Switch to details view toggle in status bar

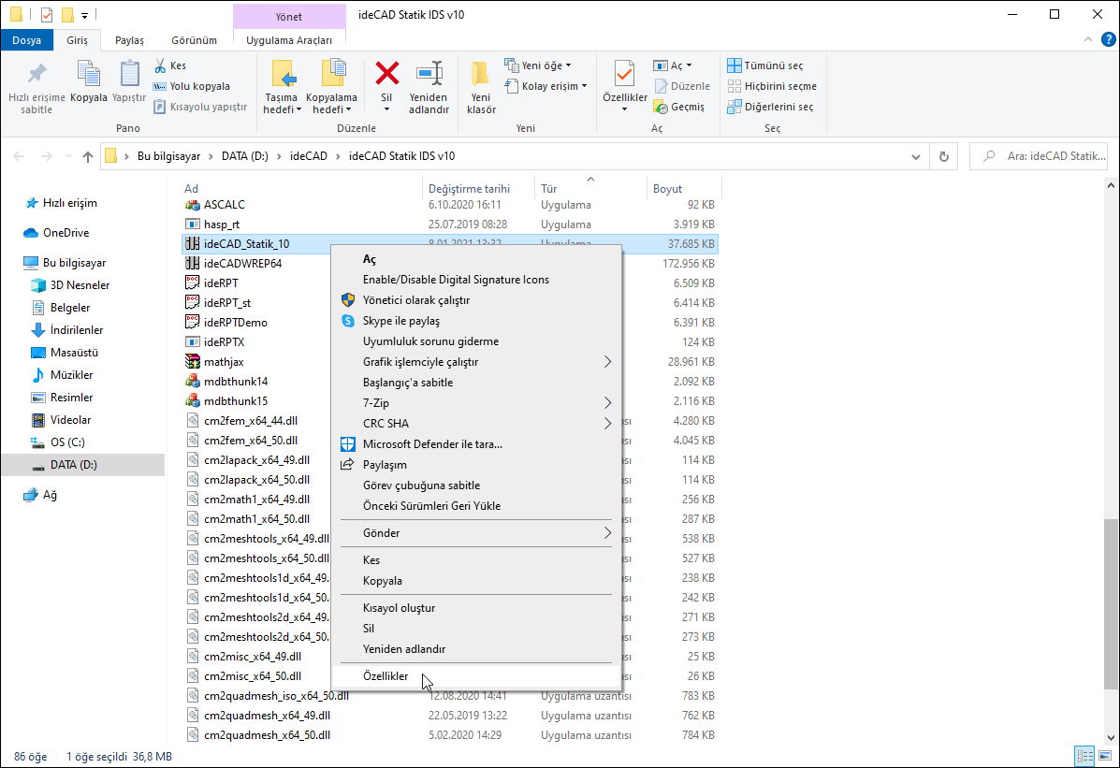click(1085, 756)
